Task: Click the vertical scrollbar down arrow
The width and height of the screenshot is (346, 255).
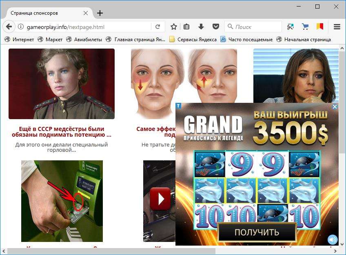Action: pyautogui.click(x=342, y=244)
